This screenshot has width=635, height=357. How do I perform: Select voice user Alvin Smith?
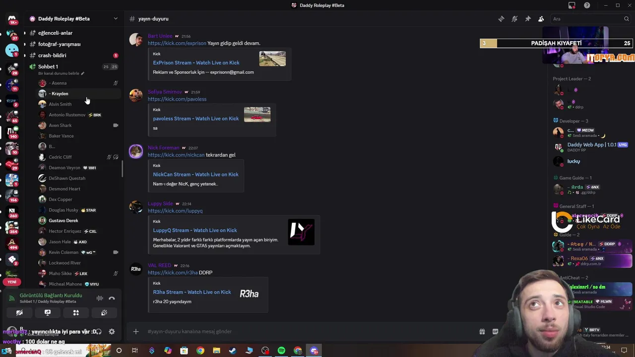[60, 104]
